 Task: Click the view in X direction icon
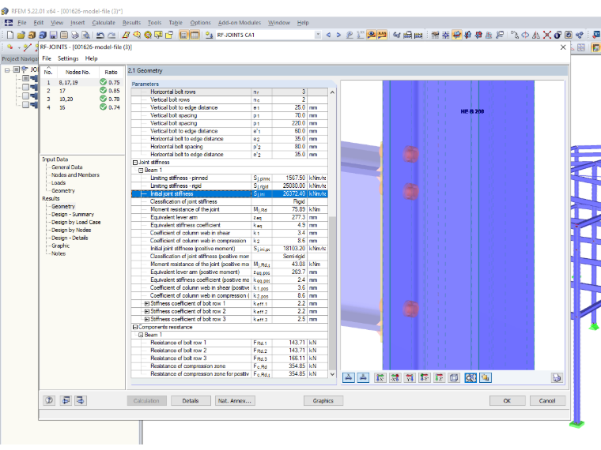[380, 378]
